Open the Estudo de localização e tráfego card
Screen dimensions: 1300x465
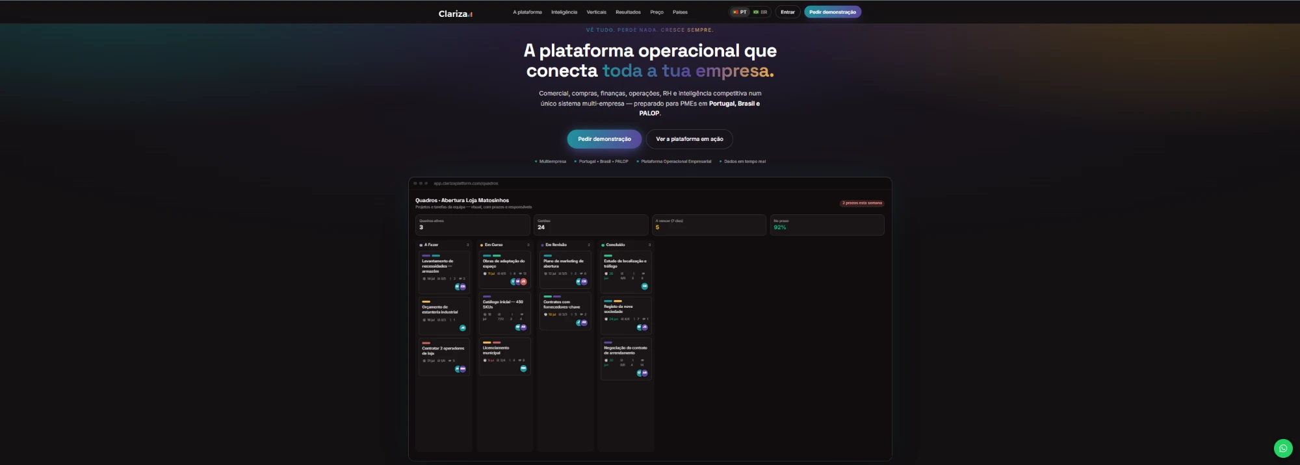(x=625, y=272)
